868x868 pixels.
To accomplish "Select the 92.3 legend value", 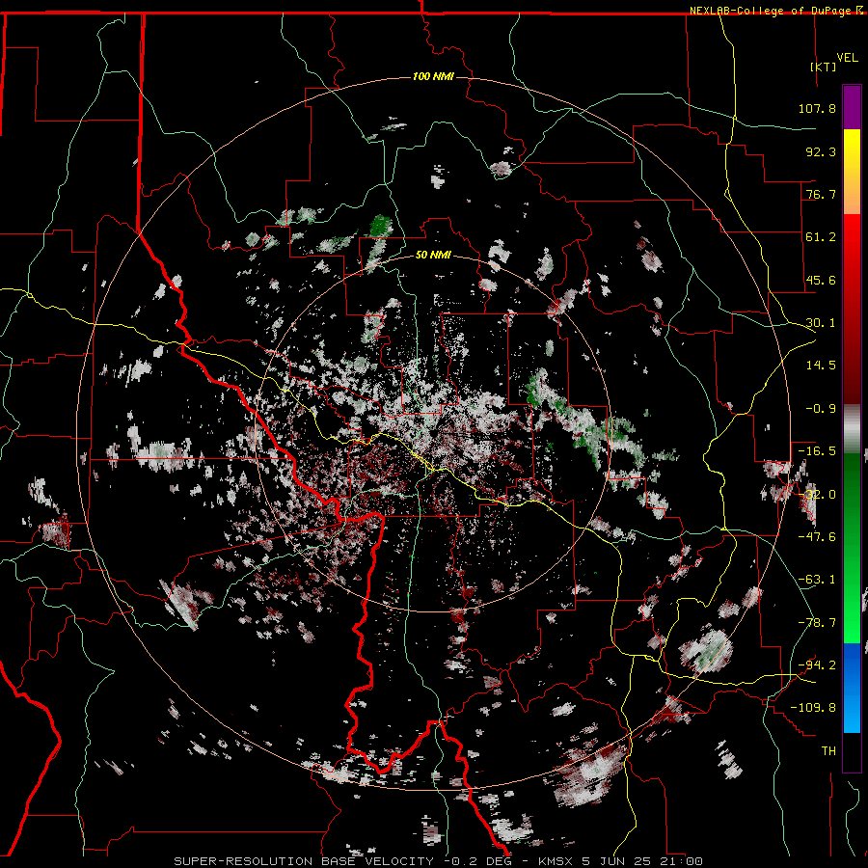I will [821, 151].
